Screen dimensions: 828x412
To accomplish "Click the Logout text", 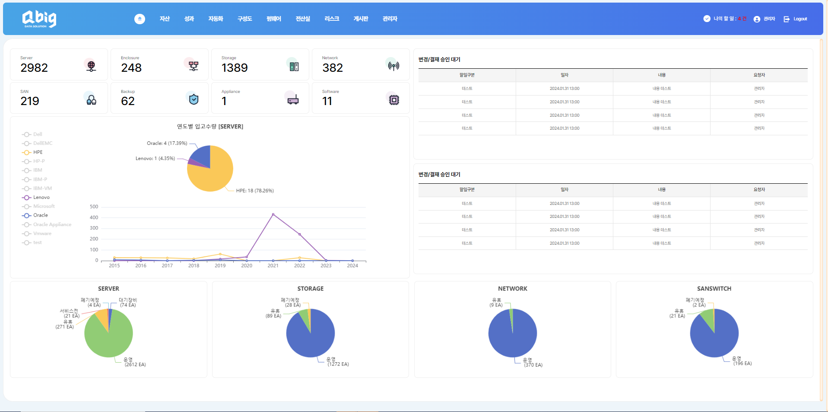I will (x=800, y=19).
